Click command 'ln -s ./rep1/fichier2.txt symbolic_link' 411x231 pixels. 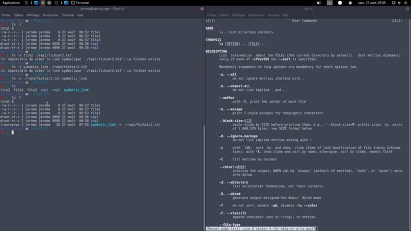coord(49,78)
